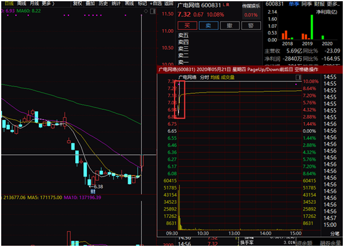Click the 撤 cancel order button
This screenshot has width=344, height=247.
[230, 25]
